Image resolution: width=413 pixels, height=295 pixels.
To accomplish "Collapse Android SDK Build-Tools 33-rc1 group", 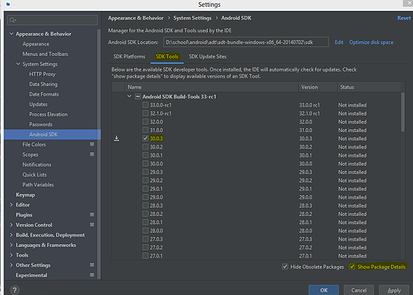I will (129, 96).
